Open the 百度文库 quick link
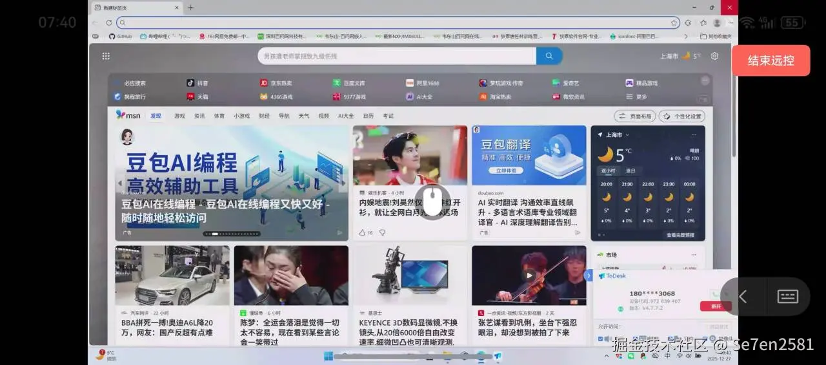This screenshot has width=826, height=365. click(x=349, y=83)
